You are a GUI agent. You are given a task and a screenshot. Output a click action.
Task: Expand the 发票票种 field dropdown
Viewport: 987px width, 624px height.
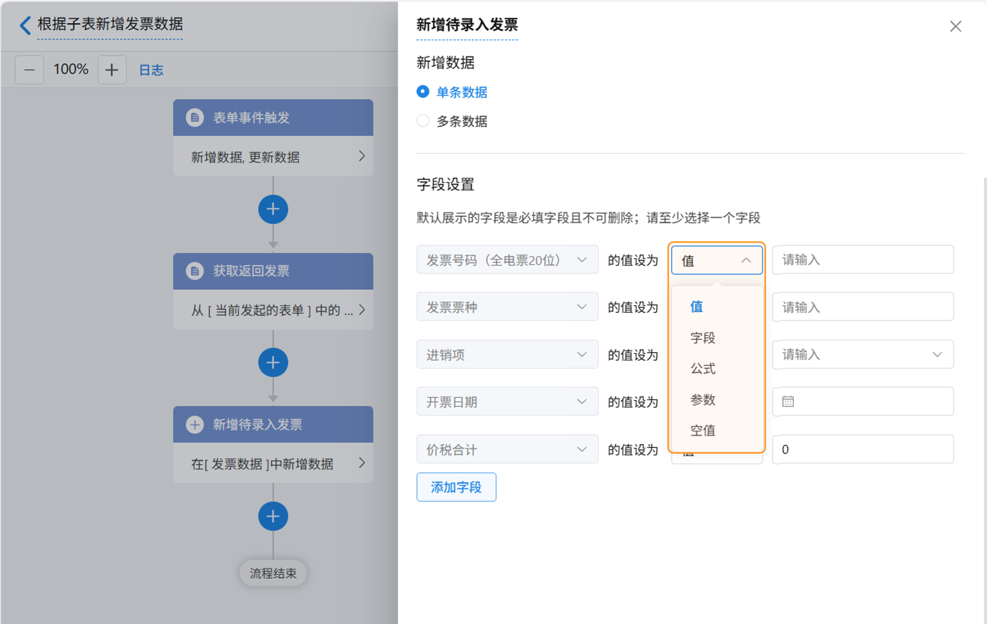pos(507,307)
